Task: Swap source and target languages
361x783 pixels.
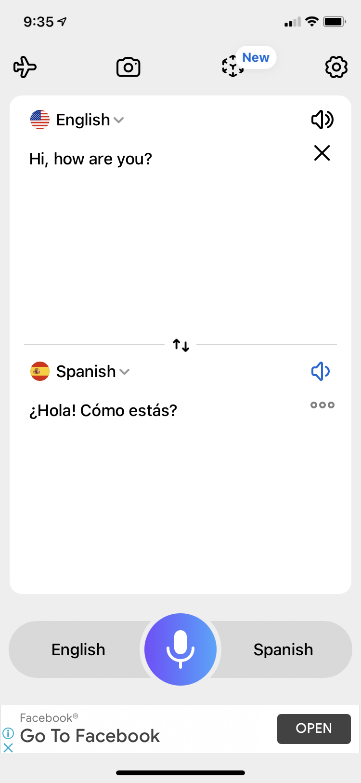Action: (181, 345)
